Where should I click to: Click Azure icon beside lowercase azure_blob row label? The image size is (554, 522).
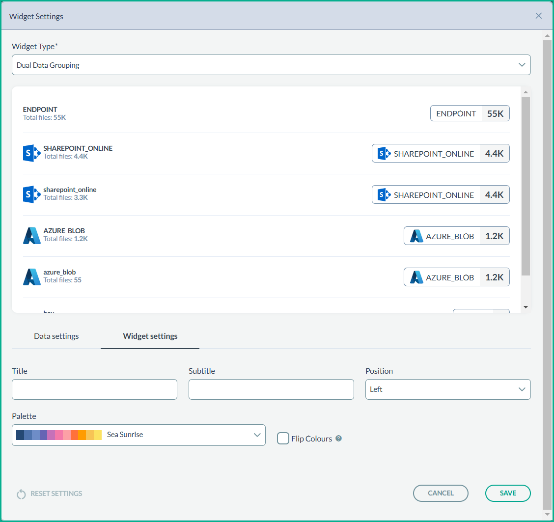pyautogui.click(x=31, y=277)
